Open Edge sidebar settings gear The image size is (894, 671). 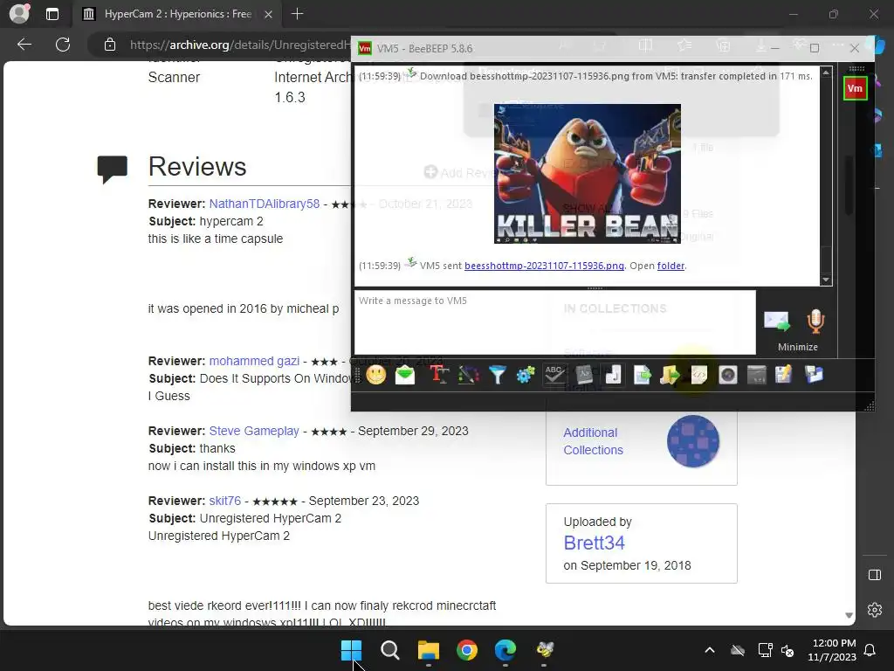(x=875, y=609)
